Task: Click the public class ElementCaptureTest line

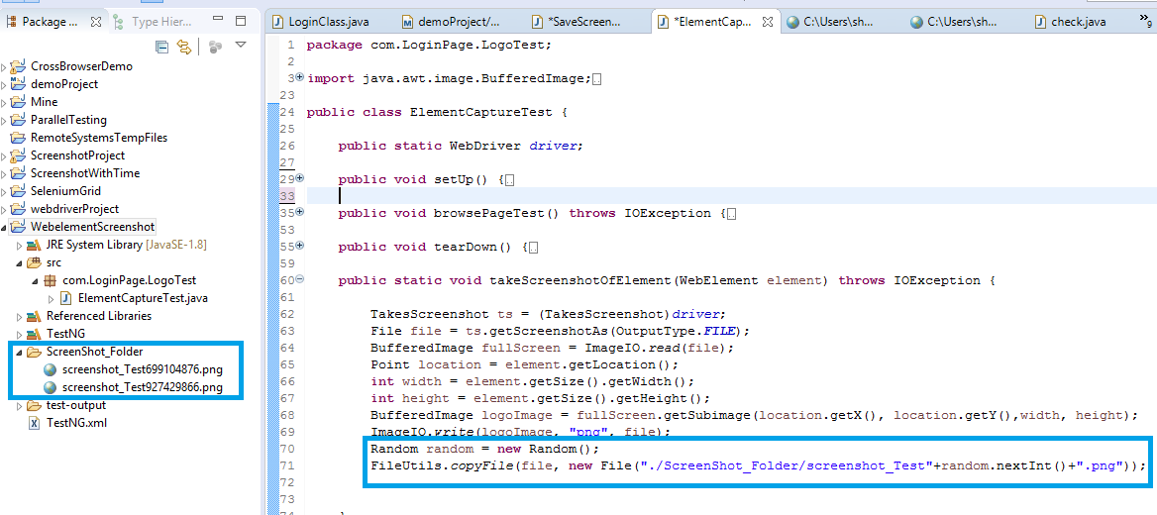Action: coord(437,112)
